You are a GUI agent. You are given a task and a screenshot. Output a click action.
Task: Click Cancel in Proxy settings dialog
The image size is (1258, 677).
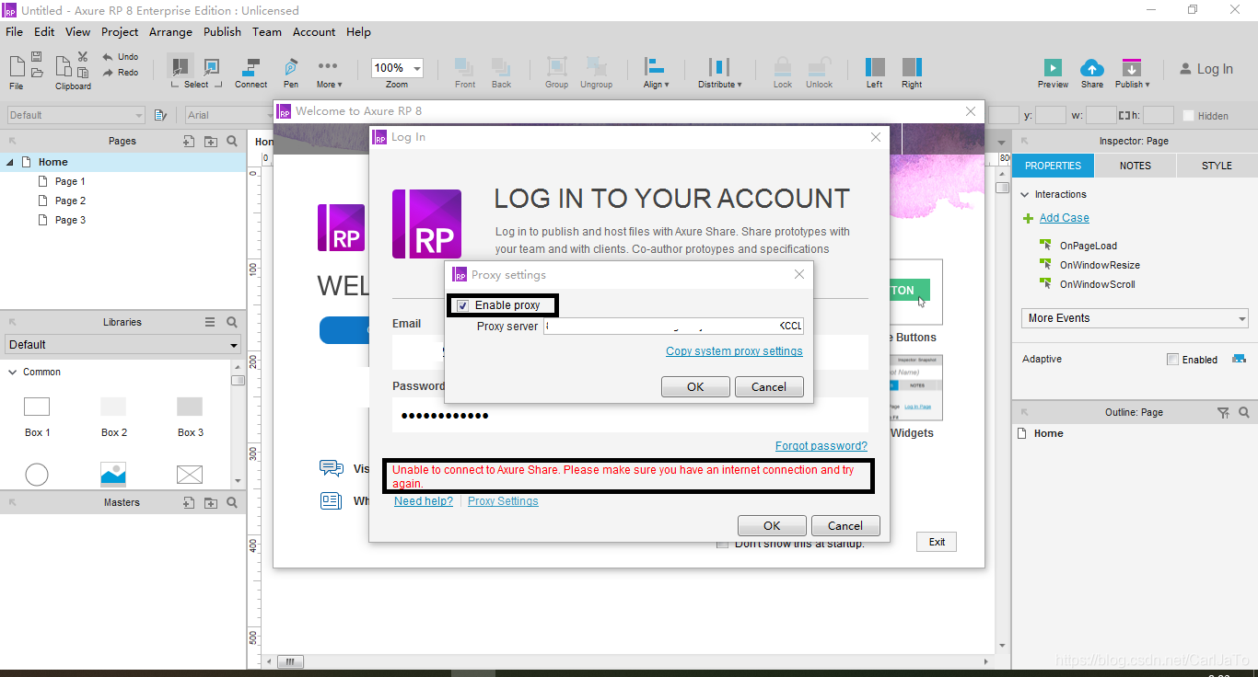pyautogui.click(x=769, y=387)
